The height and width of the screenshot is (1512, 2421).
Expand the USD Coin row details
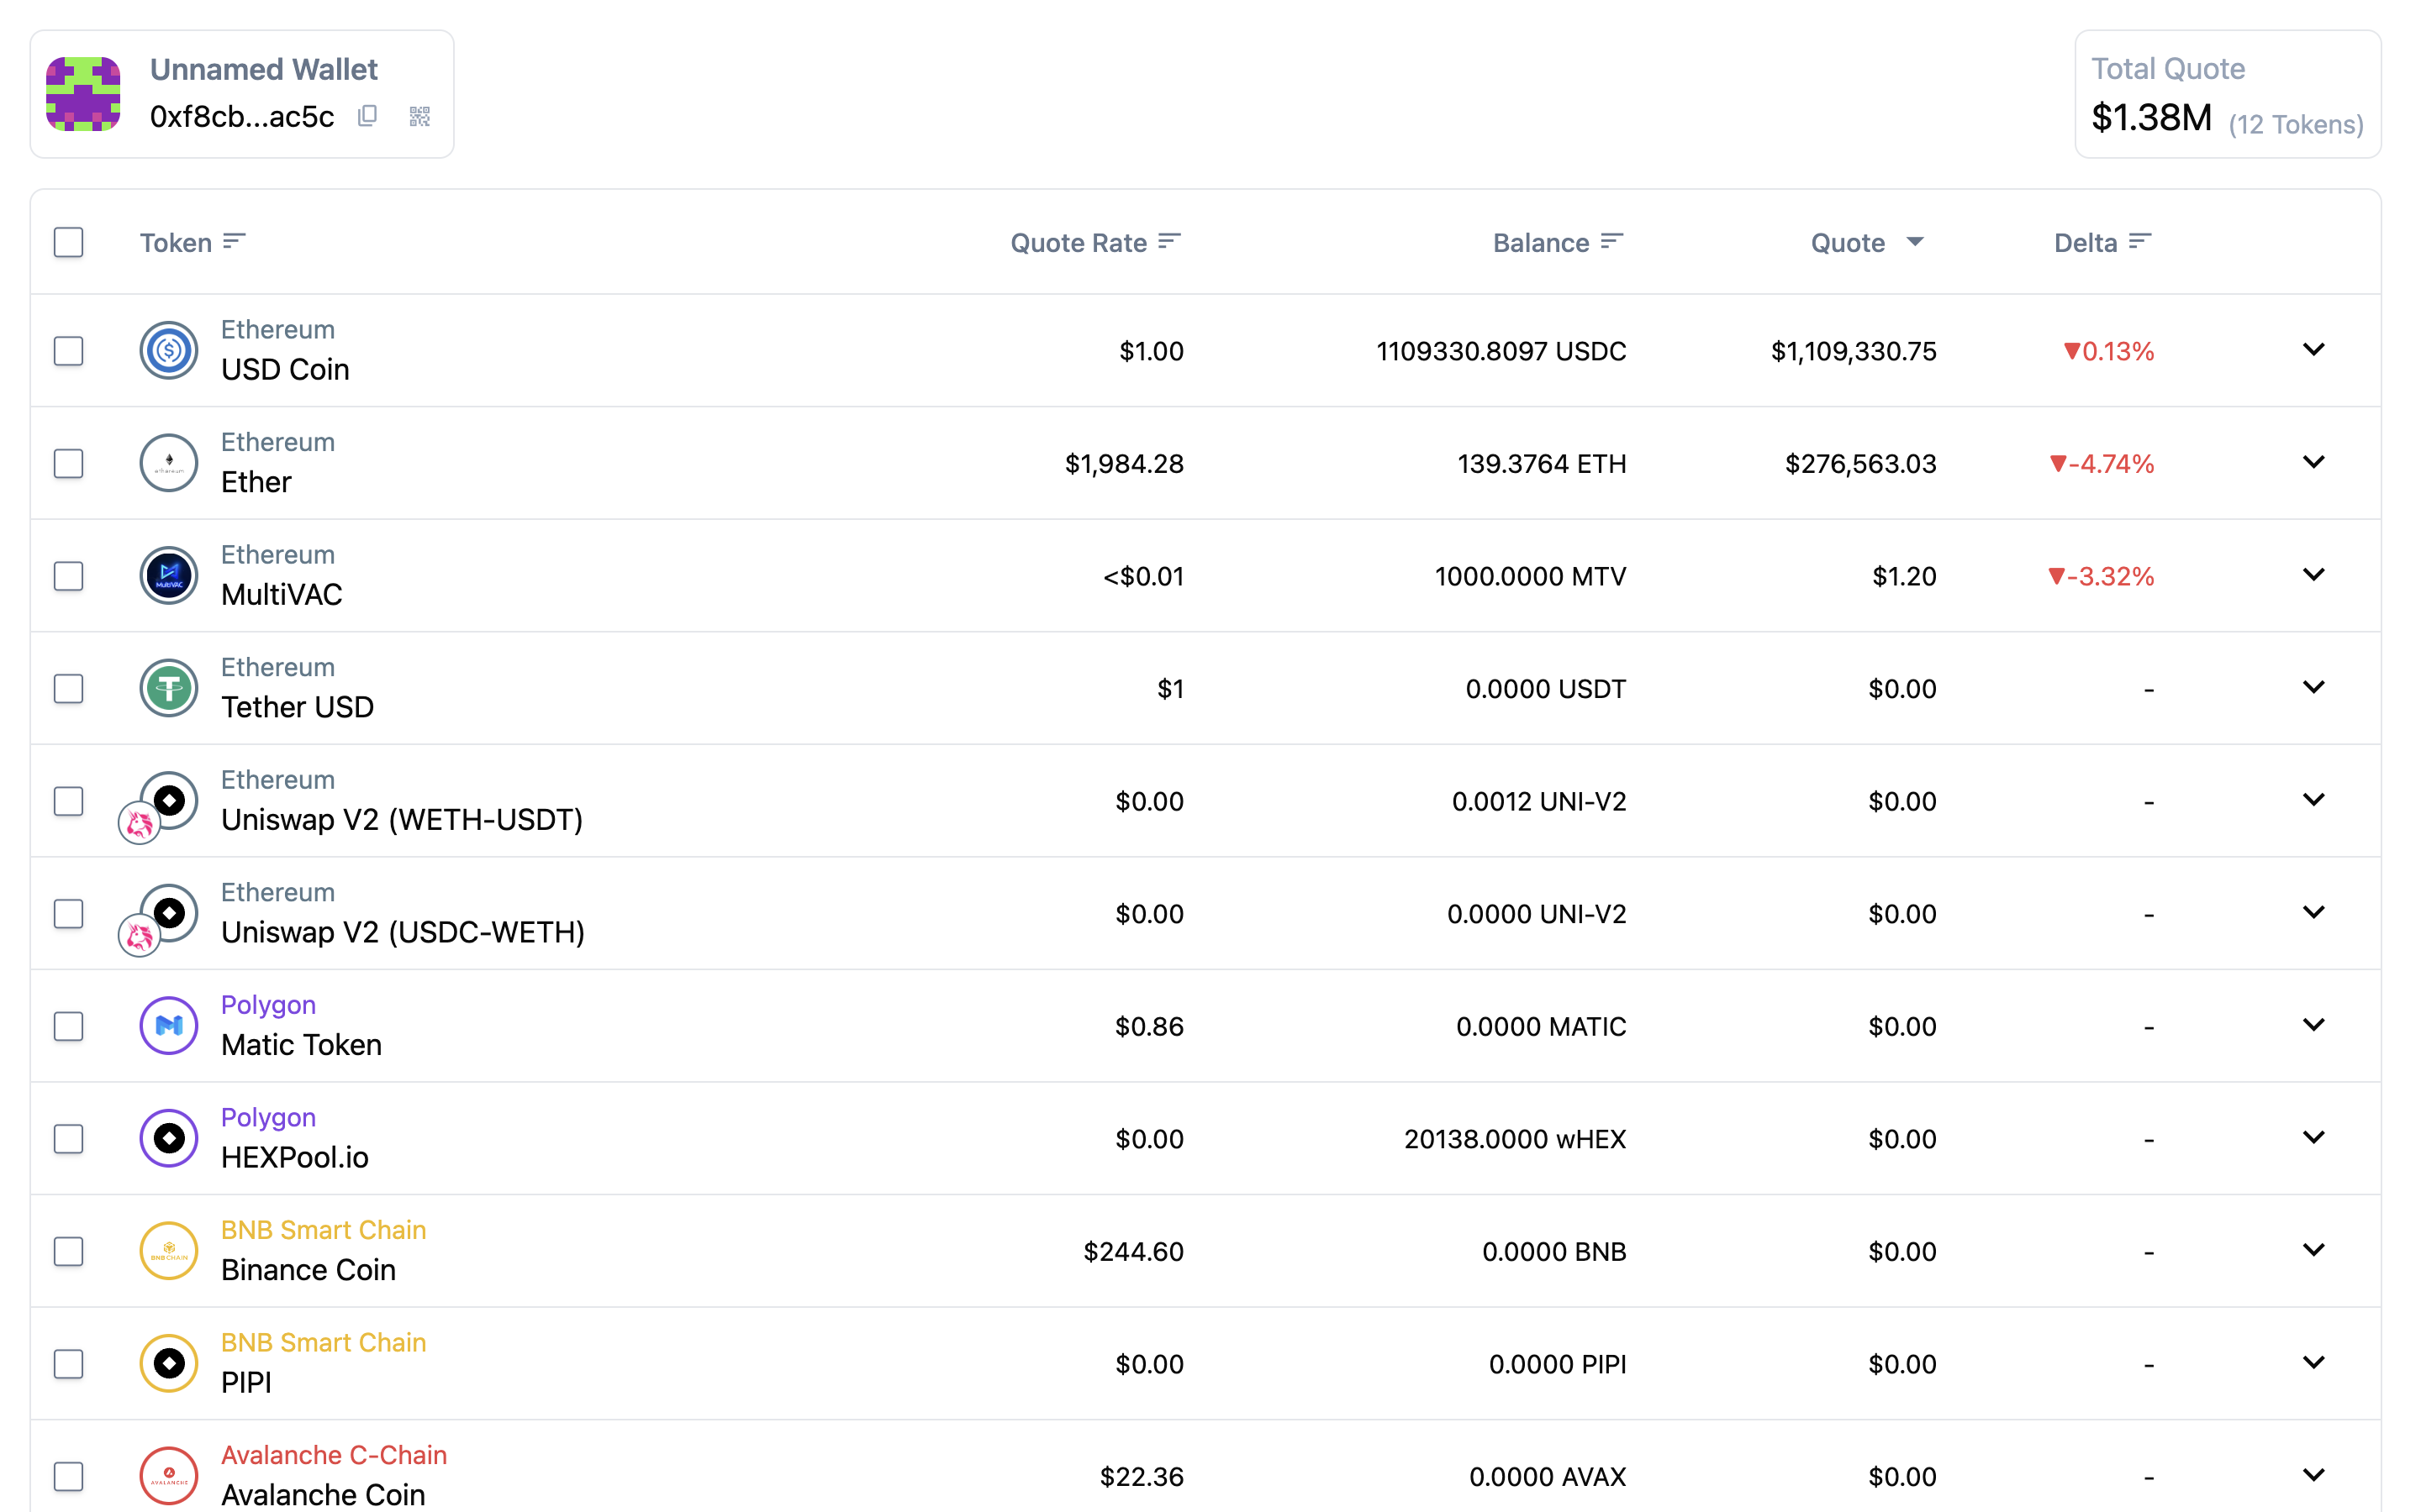click(2313, 350)
